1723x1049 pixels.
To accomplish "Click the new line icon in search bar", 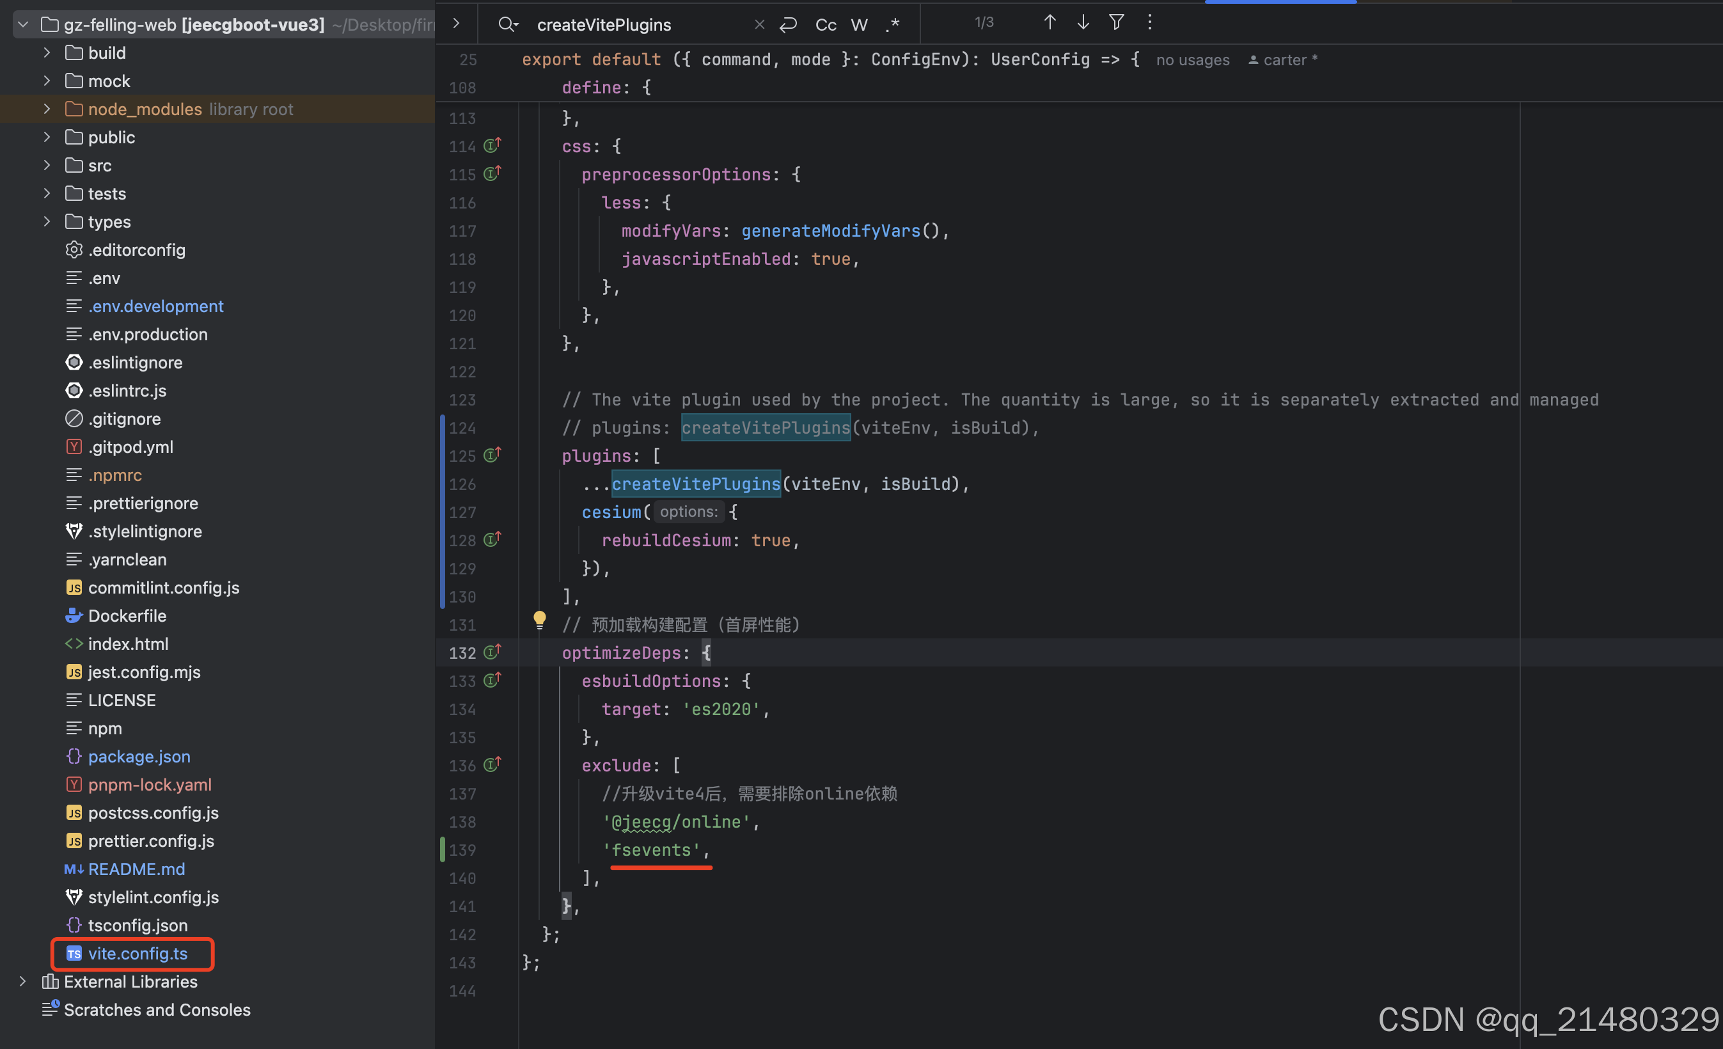I will pos(788,24).
